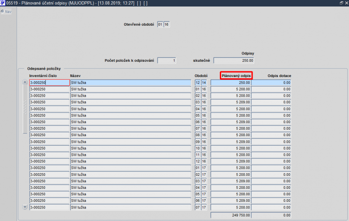Select the Odpis dotace field in first row
Viewport: 349px width, 221px height.
point(271,83)
